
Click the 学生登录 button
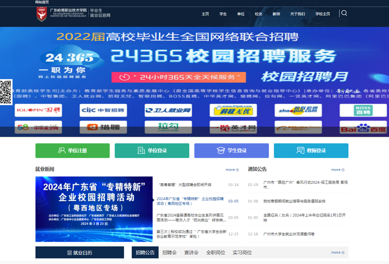tap(231, 151)
